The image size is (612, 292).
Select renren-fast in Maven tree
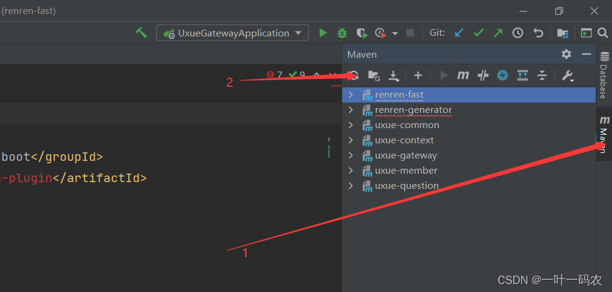[x=469, y=95]
